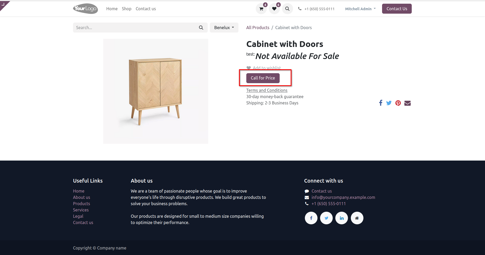Click the Cabinet with Doors product image
485x255 pixels.
156,91
